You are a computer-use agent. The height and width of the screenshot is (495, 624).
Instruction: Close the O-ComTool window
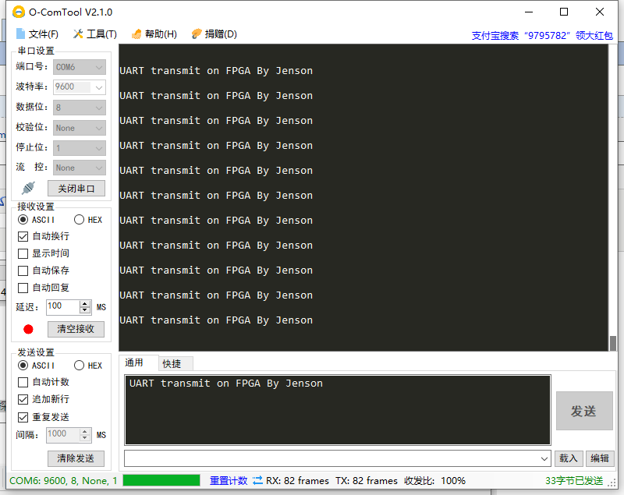pyautogui.click(x=600, y=12)
